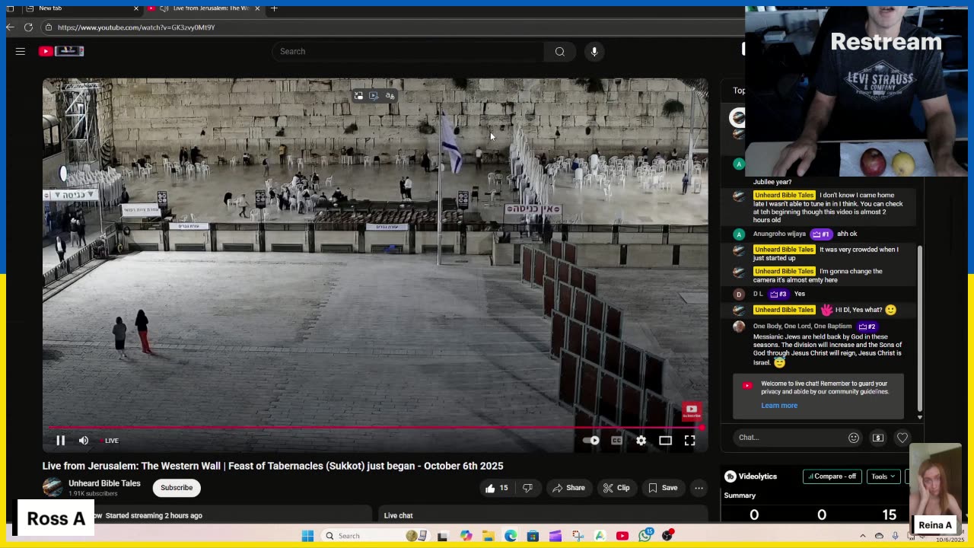Follow the Learn more link in chat
Image resolution: width=974 pixels, height=548 pixels.
779,406
